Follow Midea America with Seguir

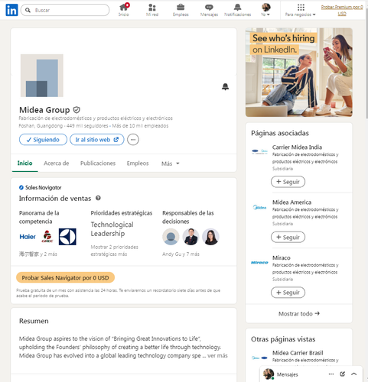coord(288,237)
